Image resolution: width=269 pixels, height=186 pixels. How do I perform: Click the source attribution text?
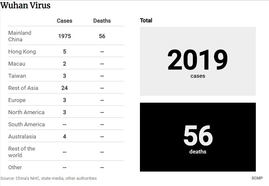[48, 178]
